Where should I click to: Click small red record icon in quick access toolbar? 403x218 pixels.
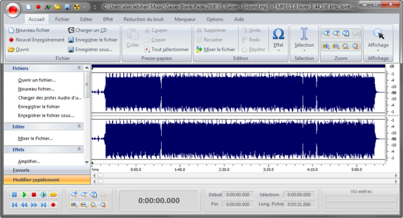pyautogui.click(x=39, y=7)
